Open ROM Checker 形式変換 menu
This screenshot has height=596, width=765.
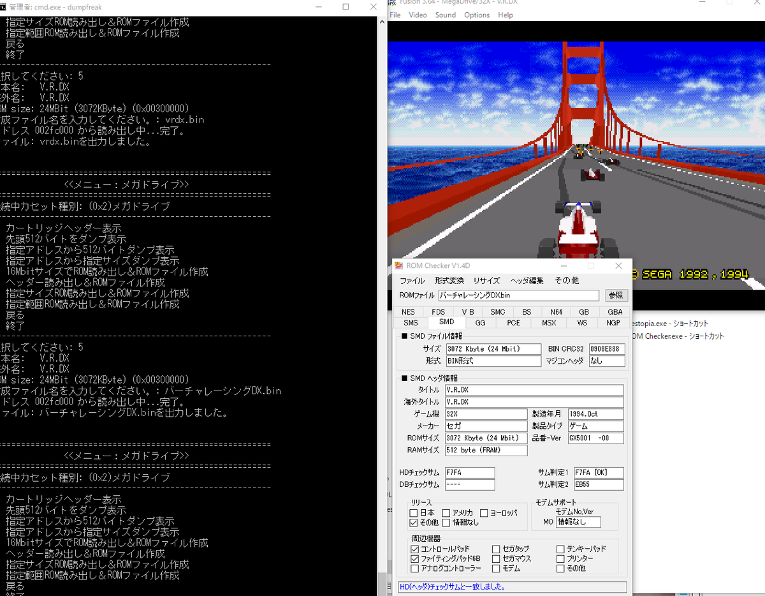click(x=449, y=281)
